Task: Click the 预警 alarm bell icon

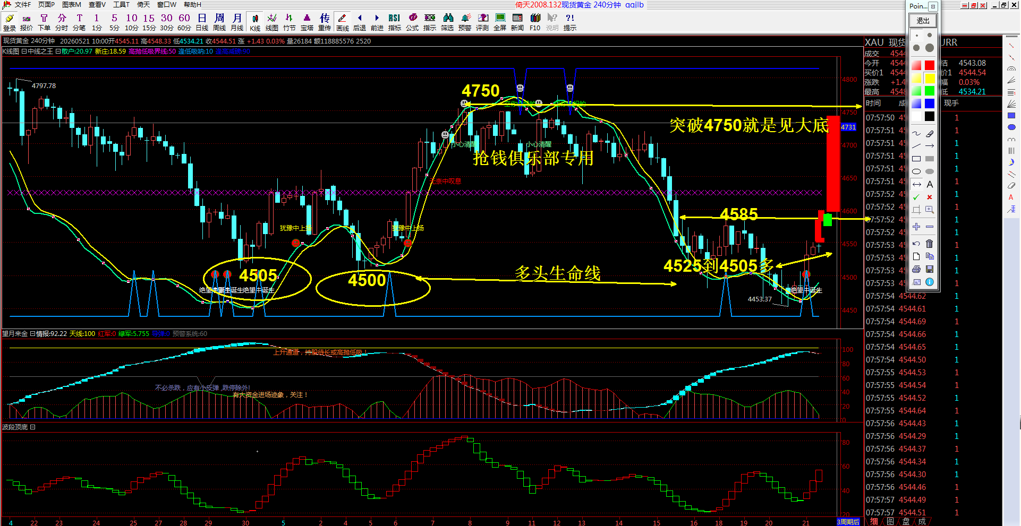Action: click(x=465, y=22)
